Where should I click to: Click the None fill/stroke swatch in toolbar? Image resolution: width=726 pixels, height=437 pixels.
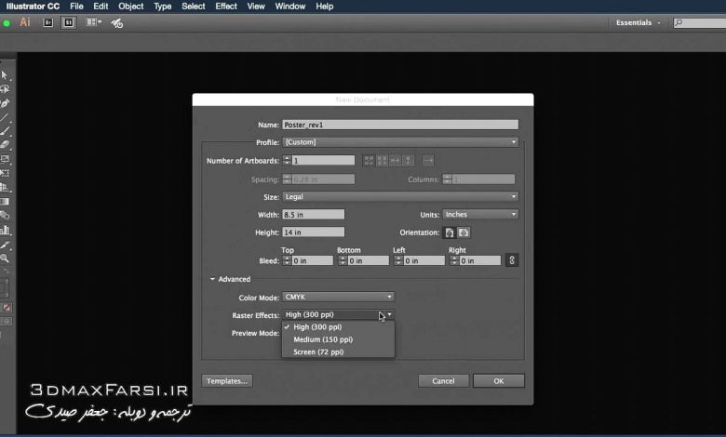pos(7,308)
